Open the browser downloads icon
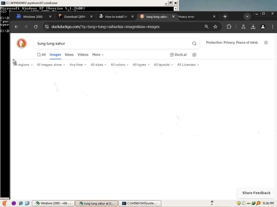277x207 pixels. click(x=253, y=27)
